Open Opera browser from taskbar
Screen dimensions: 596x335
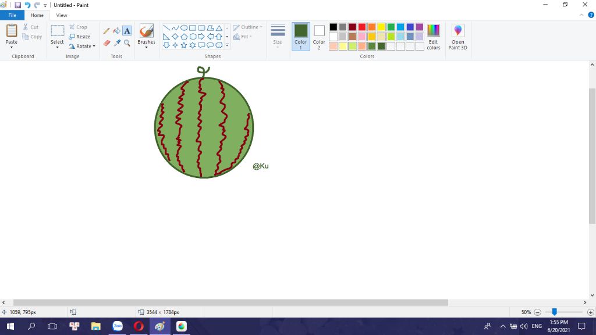point(139,326)
